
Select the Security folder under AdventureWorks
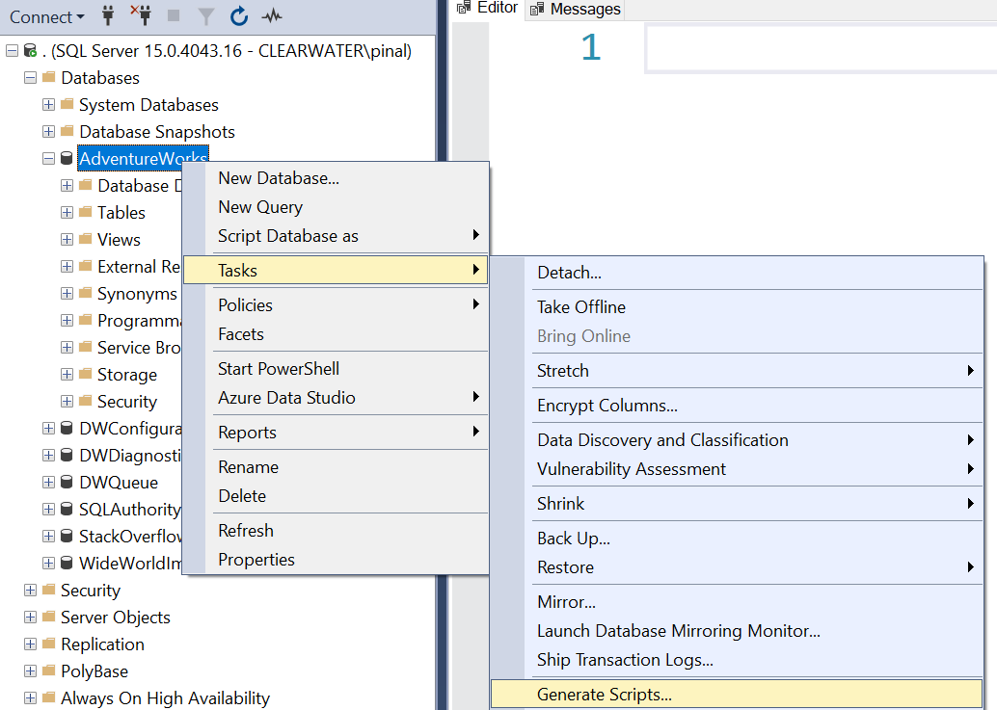(x=126, y=402)
